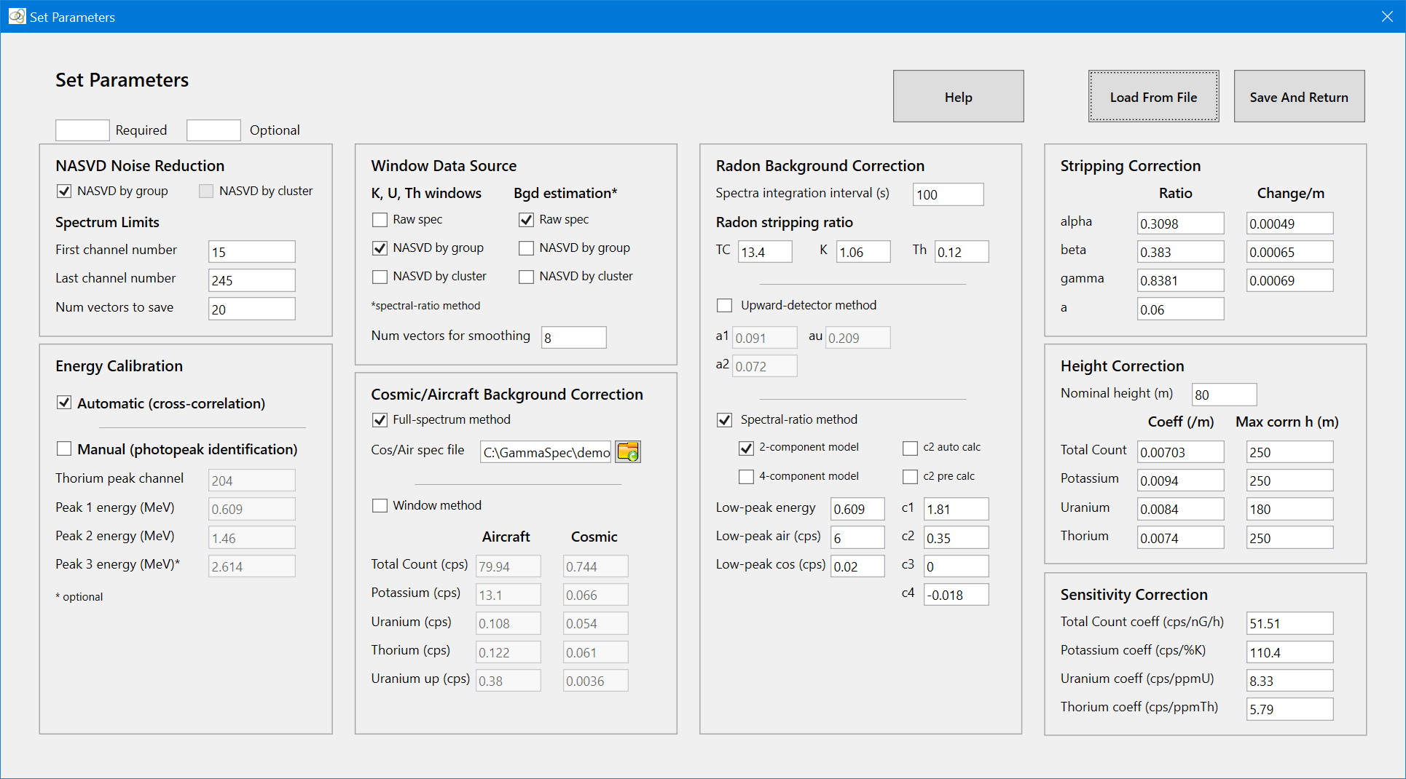Open the Help button
The width and height of the screenshot is (1406, 779).
pyautogui.click(x=958, y=97)
